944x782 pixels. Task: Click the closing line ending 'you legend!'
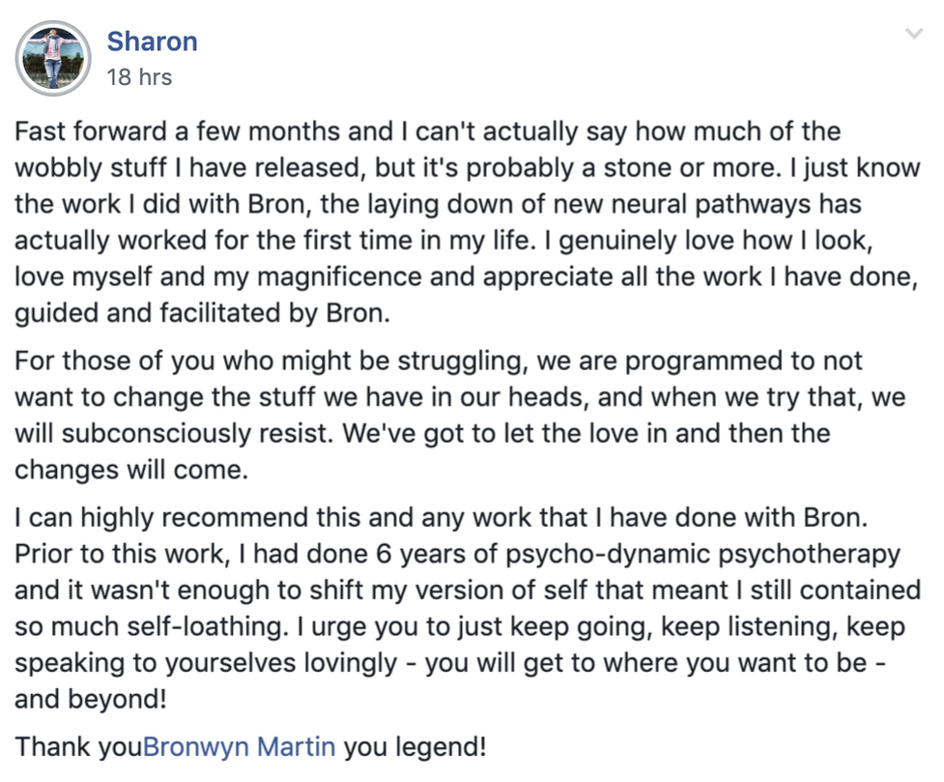250,746
